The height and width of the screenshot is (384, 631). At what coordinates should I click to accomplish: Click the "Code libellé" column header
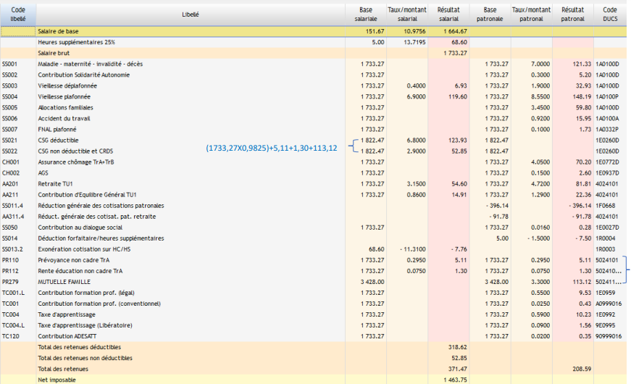click(18, 14)
